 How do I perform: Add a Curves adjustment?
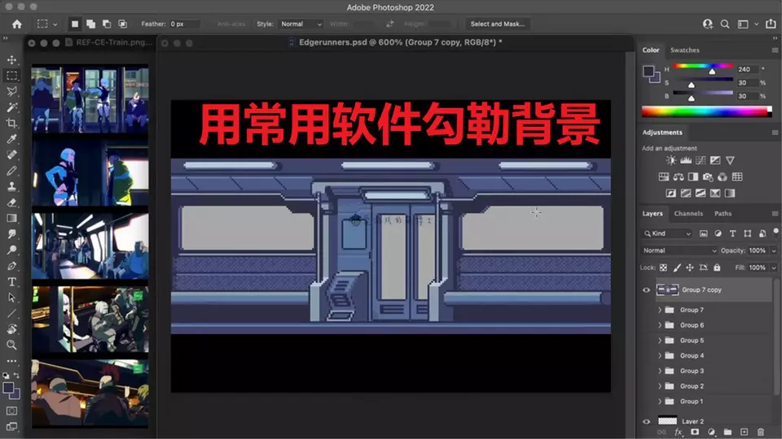(701, 160)
